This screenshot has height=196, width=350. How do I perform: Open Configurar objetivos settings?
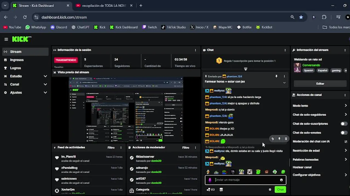(x=320, y=175)
